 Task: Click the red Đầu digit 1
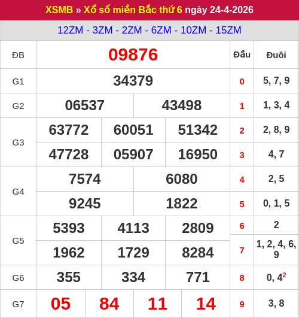point(242,106)
